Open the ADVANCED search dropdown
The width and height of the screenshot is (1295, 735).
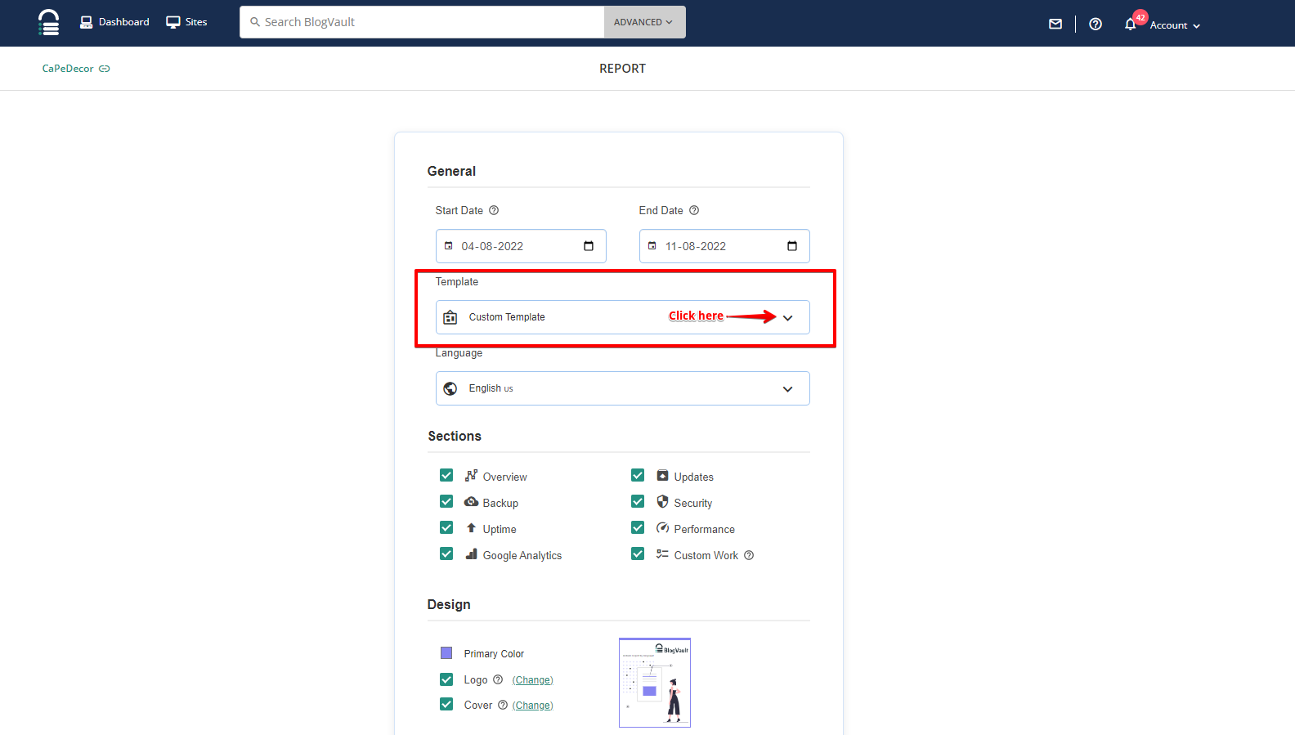tap(644, 22)
